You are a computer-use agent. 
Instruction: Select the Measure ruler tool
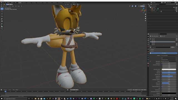pos(2,26)
